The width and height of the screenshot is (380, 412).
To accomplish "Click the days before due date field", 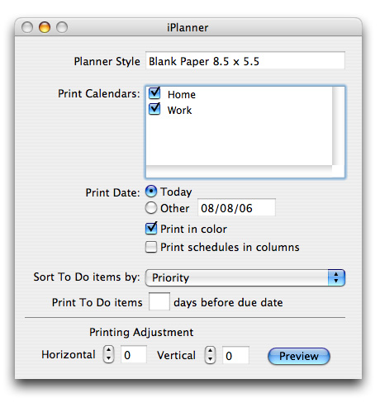I will click(x=159, y=301).
